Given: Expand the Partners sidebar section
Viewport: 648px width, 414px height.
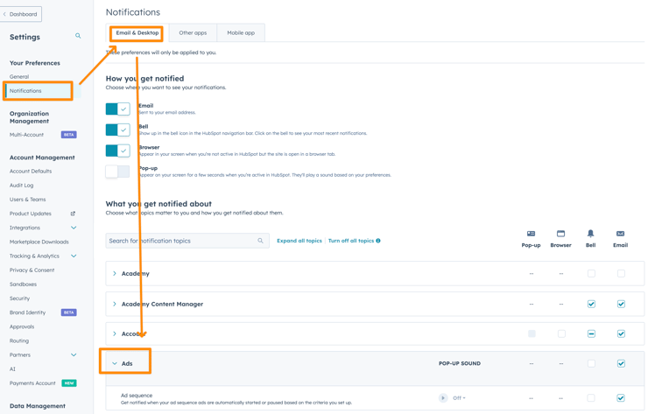Looking at the screenshot, I should (x=74, y=354).
